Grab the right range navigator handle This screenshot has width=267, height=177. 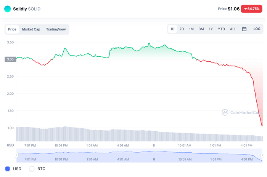[x=262, y=155]
